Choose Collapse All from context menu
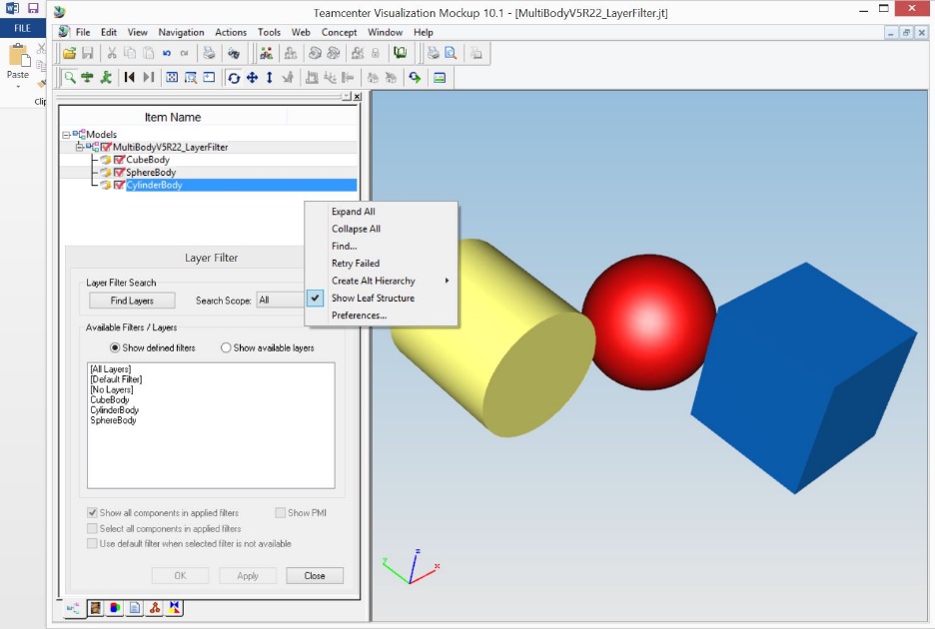Image resolution: width=935 pixels, height=629 pixels. point(382,229)
